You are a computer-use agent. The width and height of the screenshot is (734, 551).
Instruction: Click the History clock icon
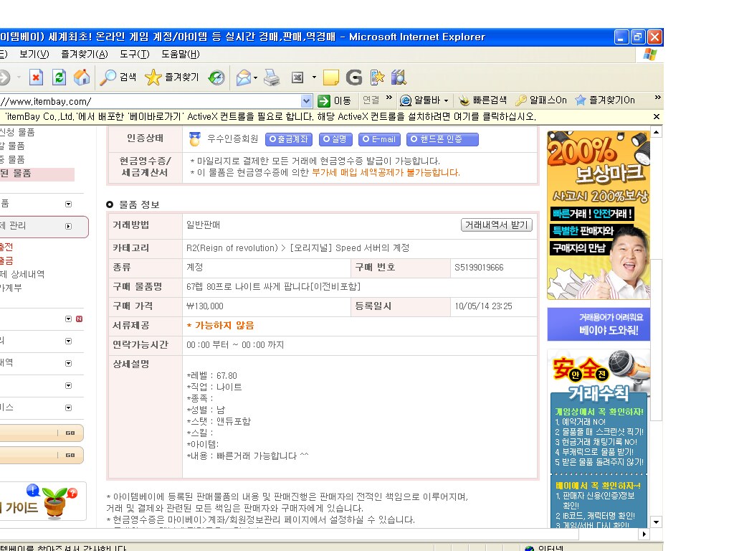216,77
